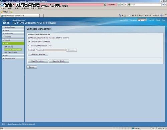This screenshot has height=130, width=167.
Task: Click the Export for Client button
Action: [59, 61]
